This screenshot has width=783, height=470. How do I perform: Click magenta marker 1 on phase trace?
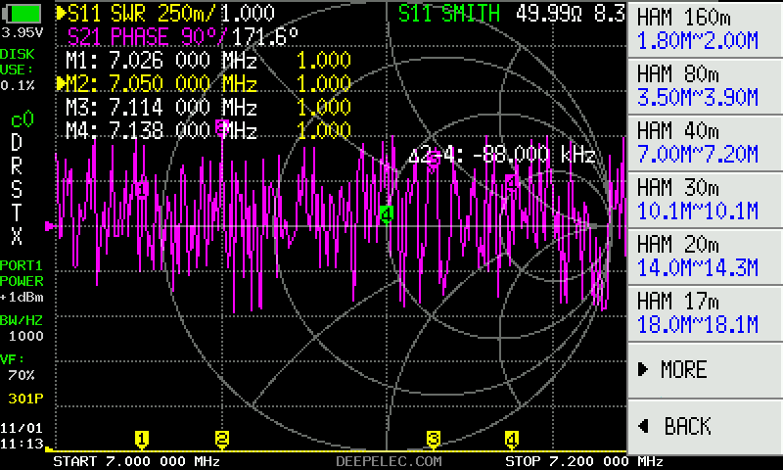point(142,189)
